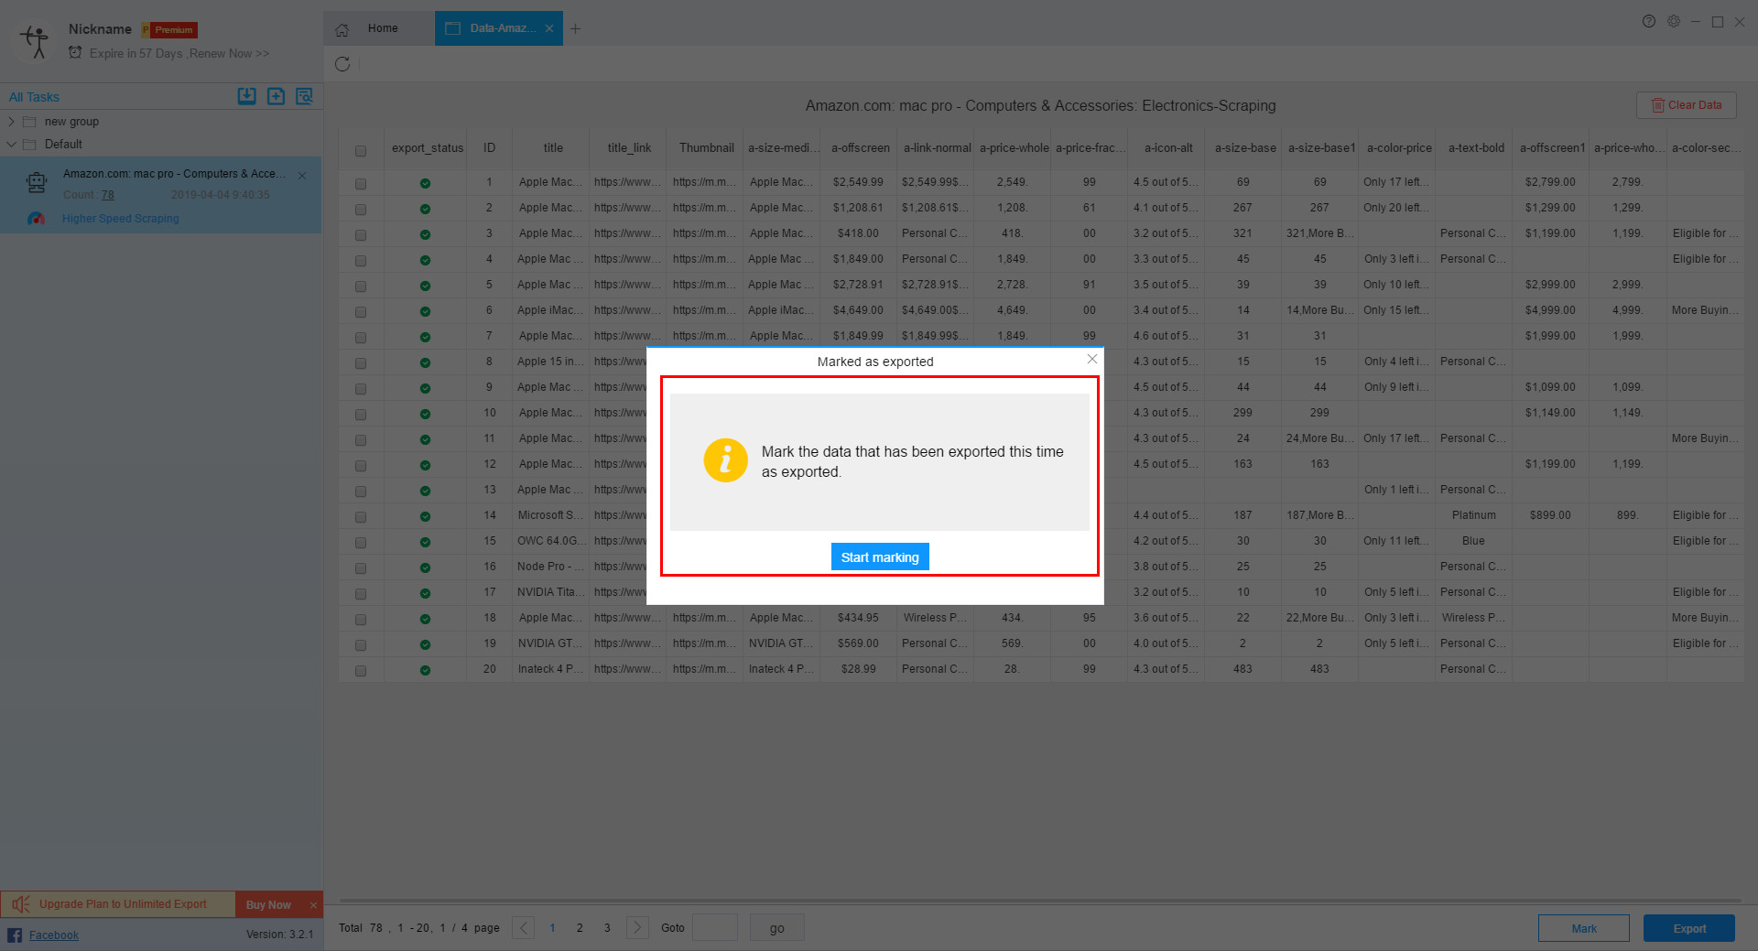Check the checkbox for row 5
This screenshot has height=951, width=1758.
click(361, 286)
